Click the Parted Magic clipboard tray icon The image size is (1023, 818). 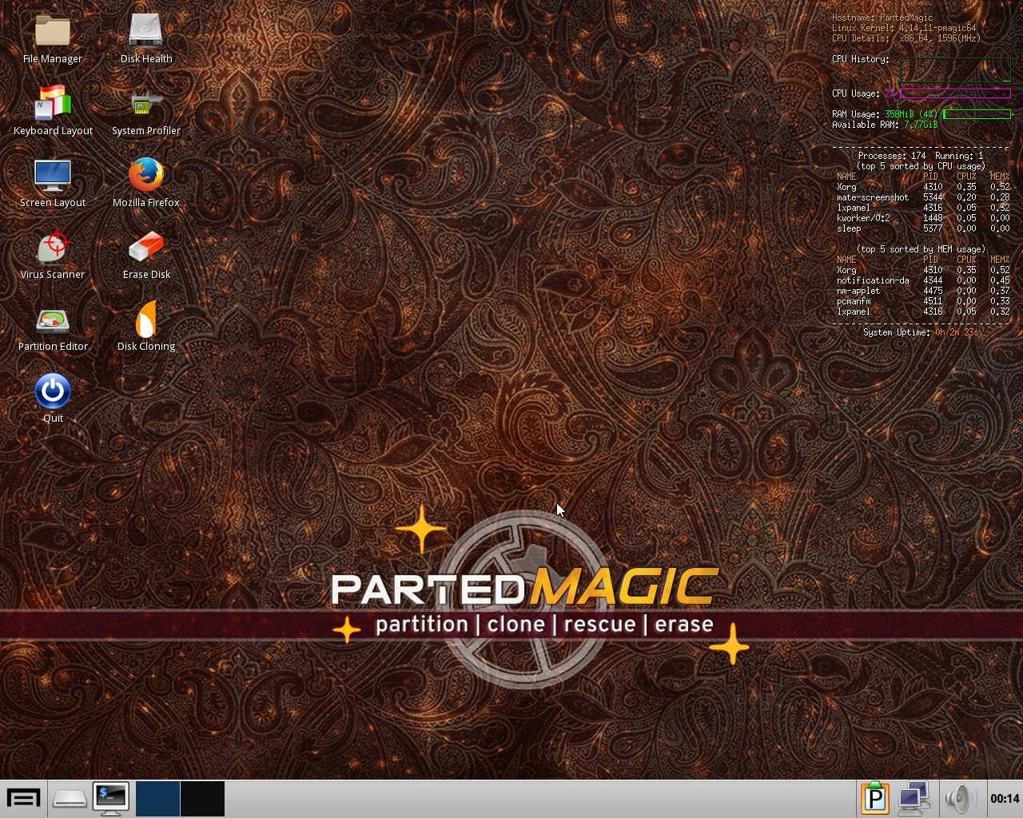[875, 798]
